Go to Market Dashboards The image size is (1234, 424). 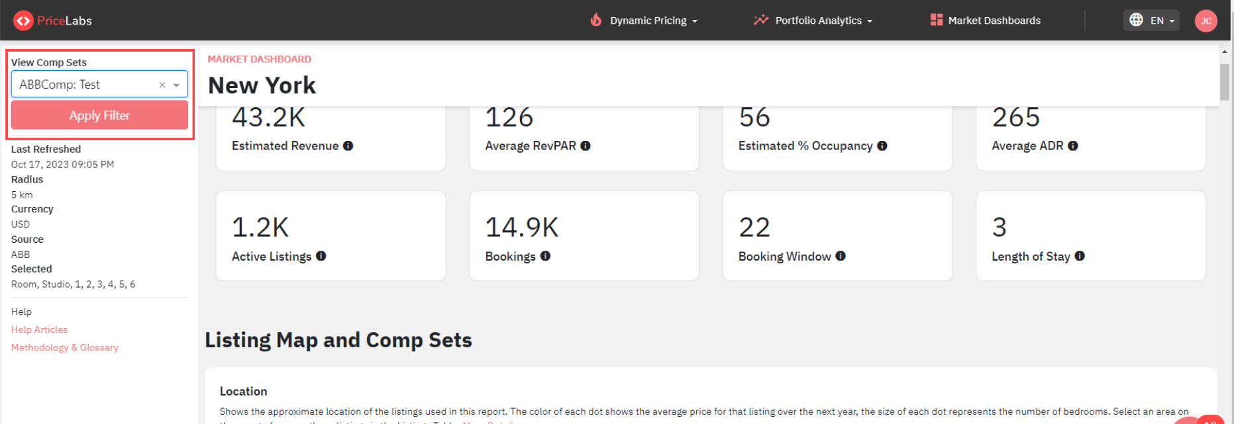(986, 21)
